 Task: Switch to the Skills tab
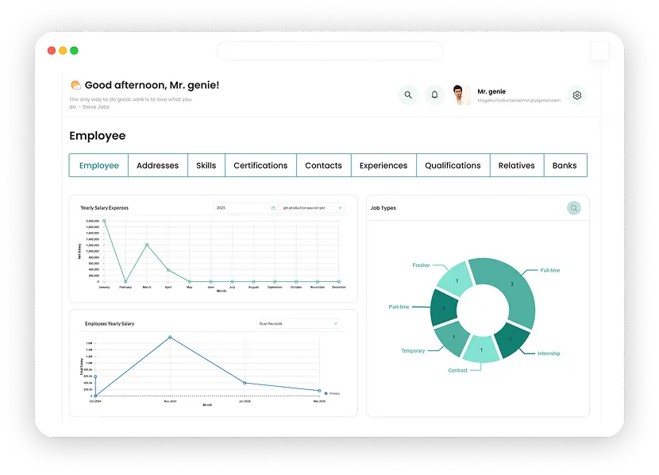206,165
